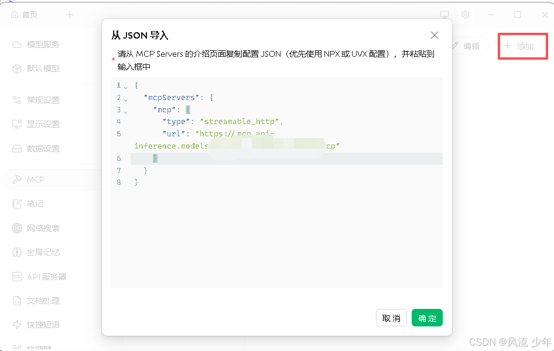Switch to the 首页 home tab
The width and height of the screenshot is (554, 351).
[x=24, y=15]
